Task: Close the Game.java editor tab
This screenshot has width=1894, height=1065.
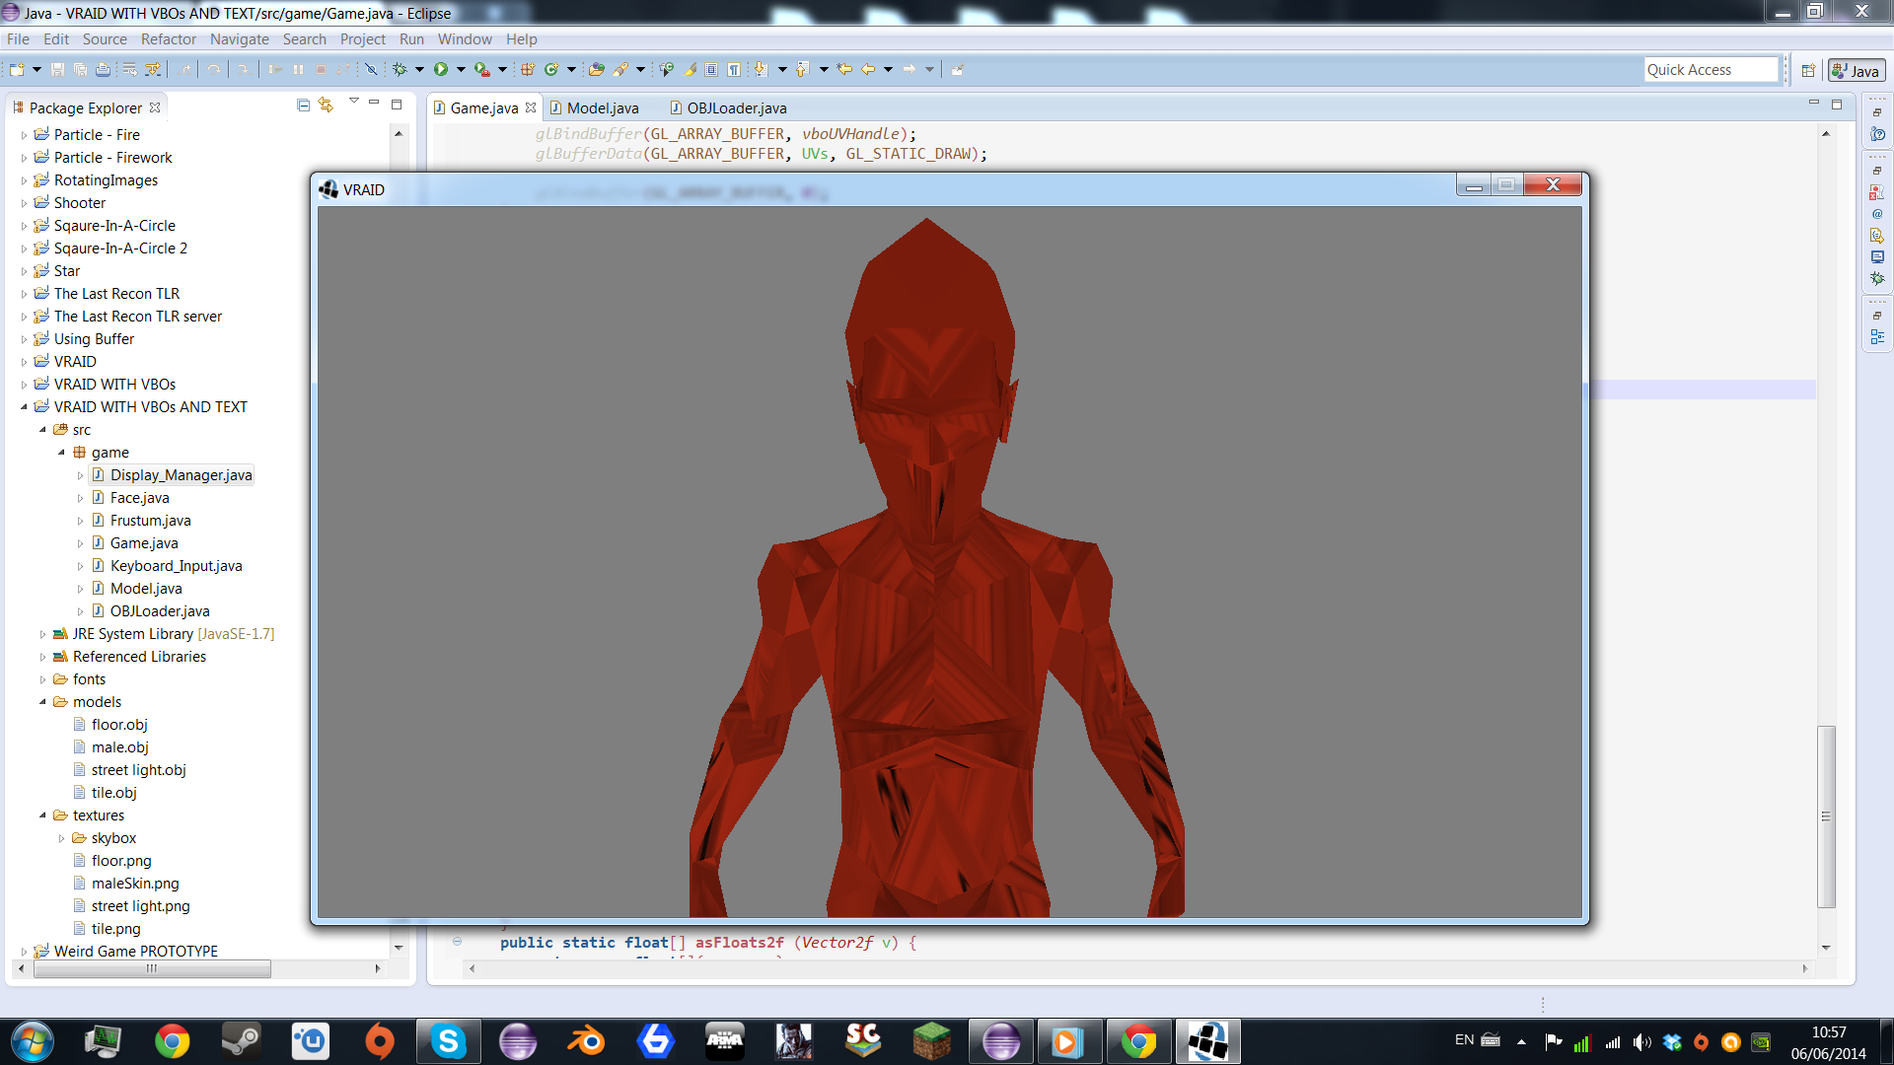Action: coord(531,107)
